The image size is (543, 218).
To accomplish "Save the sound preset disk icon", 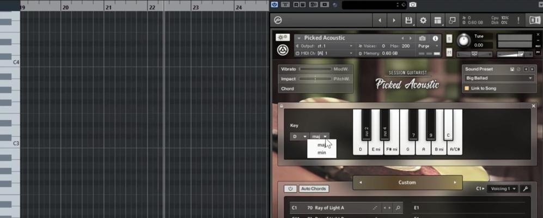I will point(512,69).
